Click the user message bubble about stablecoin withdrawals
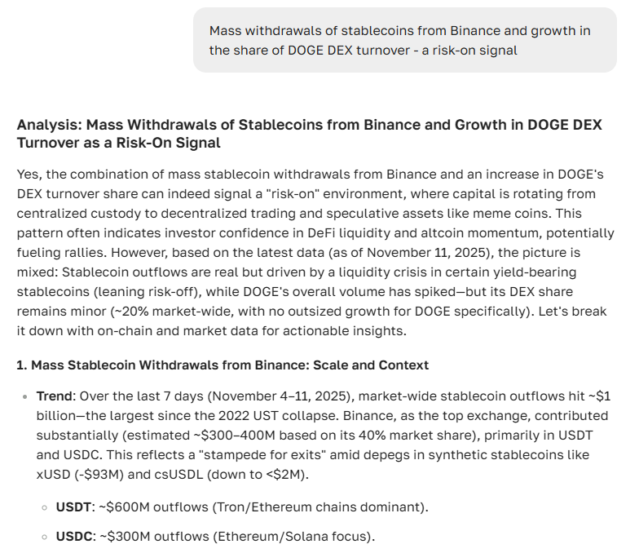The height and width of the screenshot is (553, 639). click(x=404, y=41)
